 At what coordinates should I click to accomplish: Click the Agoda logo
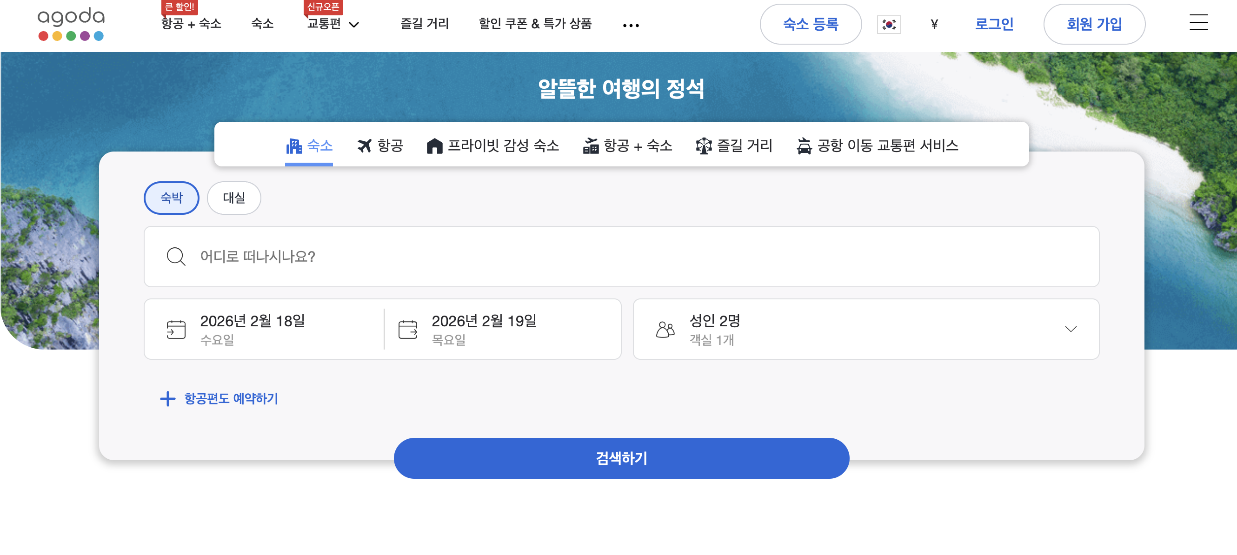[71, 24]
